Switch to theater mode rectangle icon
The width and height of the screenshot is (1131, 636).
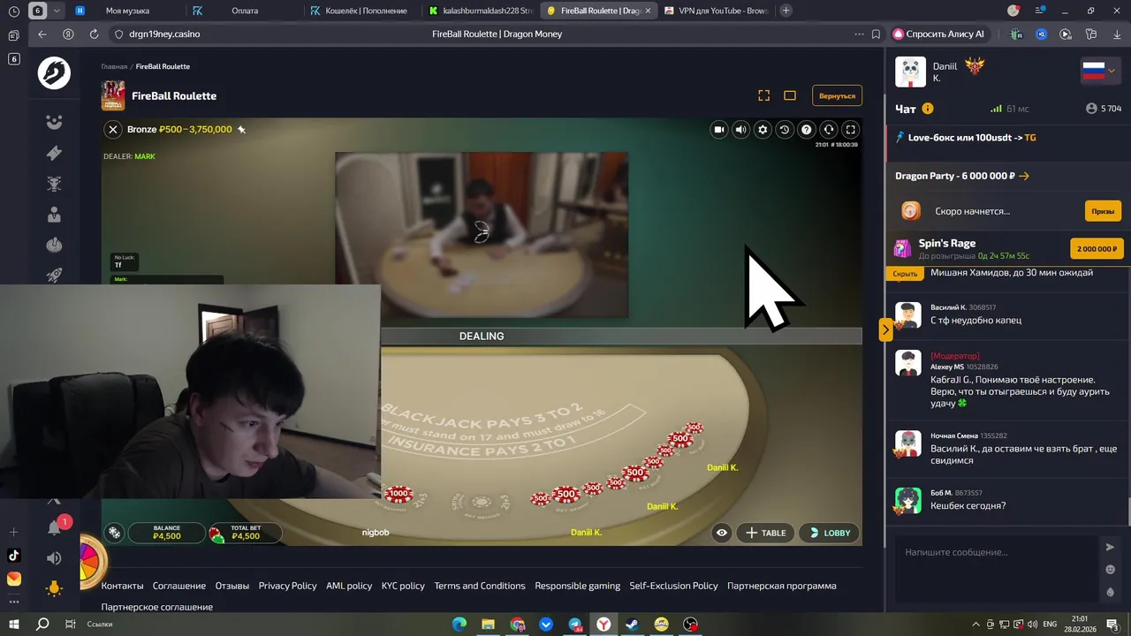click(790, 95)
